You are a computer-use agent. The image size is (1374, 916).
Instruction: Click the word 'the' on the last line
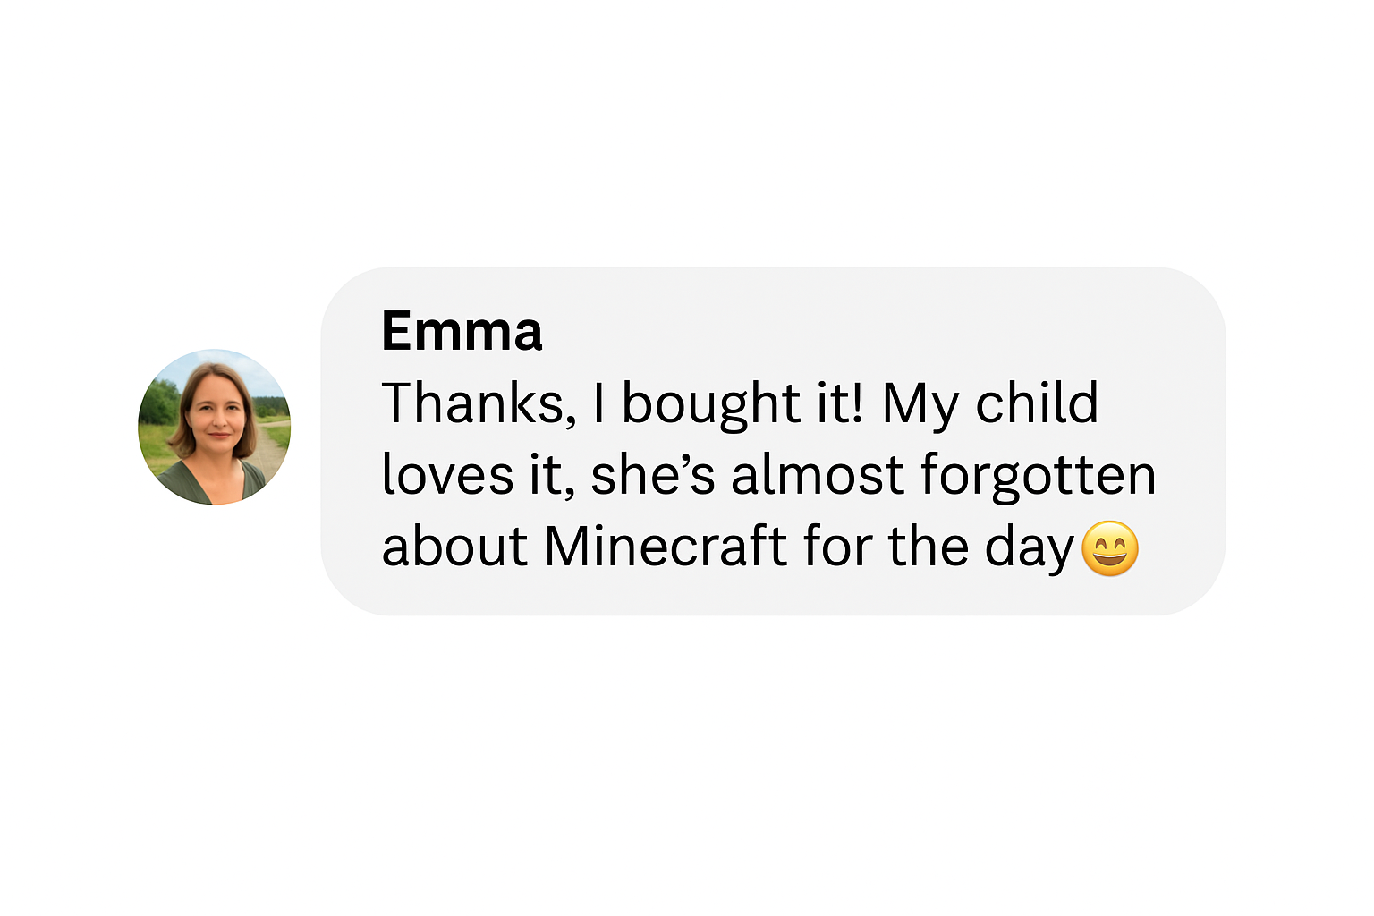(929, 546)
